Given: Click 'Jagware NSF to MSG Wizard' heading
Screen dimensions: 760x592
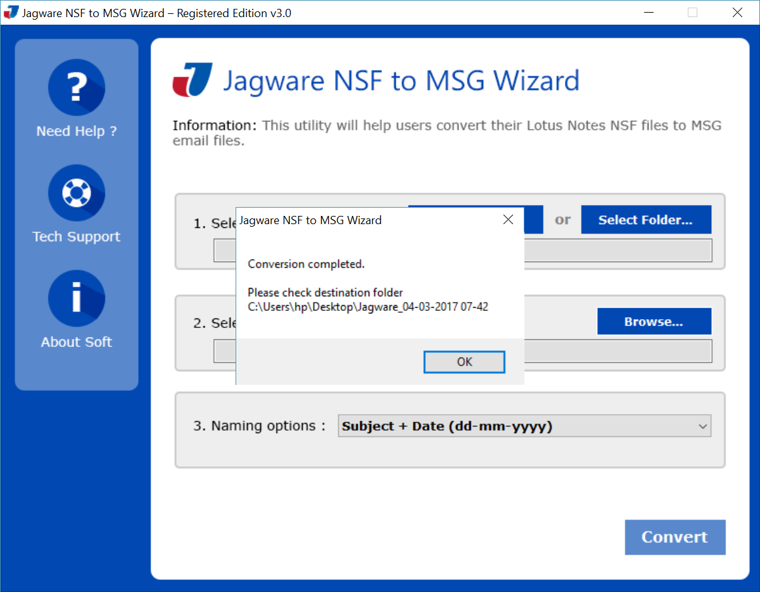Looking at the screenshot, I should pos(401,80).
